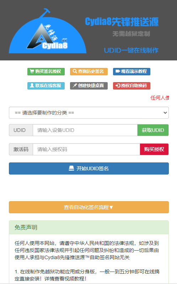
Task: Open the 请选择要制作的分类 dropdown
Action: pyautogui.click(x=89, y=113)
